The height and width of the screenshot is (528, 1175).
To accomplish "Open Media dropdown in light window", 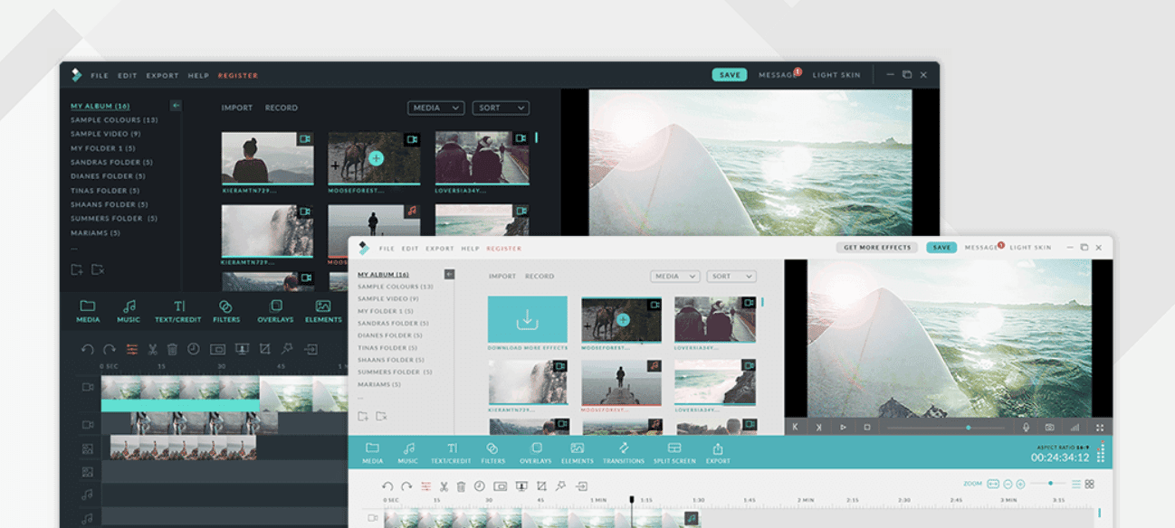I will tap(675, 276).
